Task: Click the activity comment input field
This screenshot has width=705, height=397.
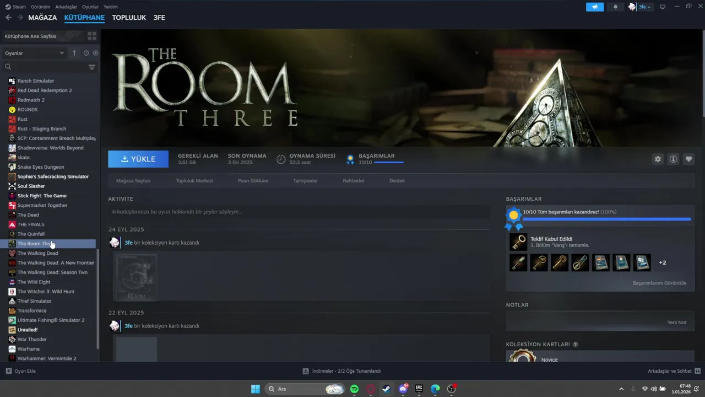Action: click(299, 212)
